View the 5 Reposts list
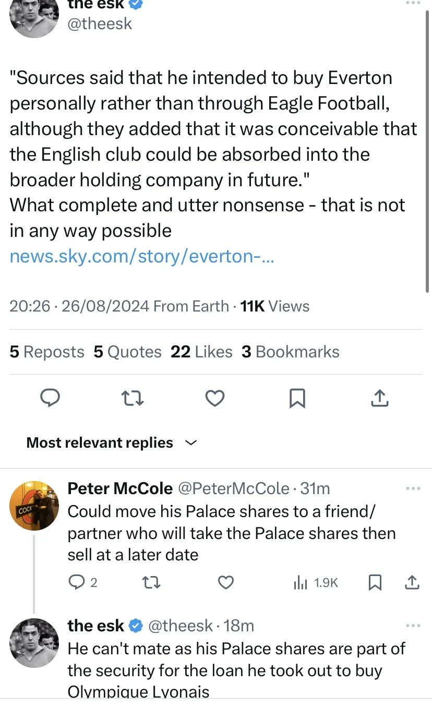 click(x=47, y=352)
